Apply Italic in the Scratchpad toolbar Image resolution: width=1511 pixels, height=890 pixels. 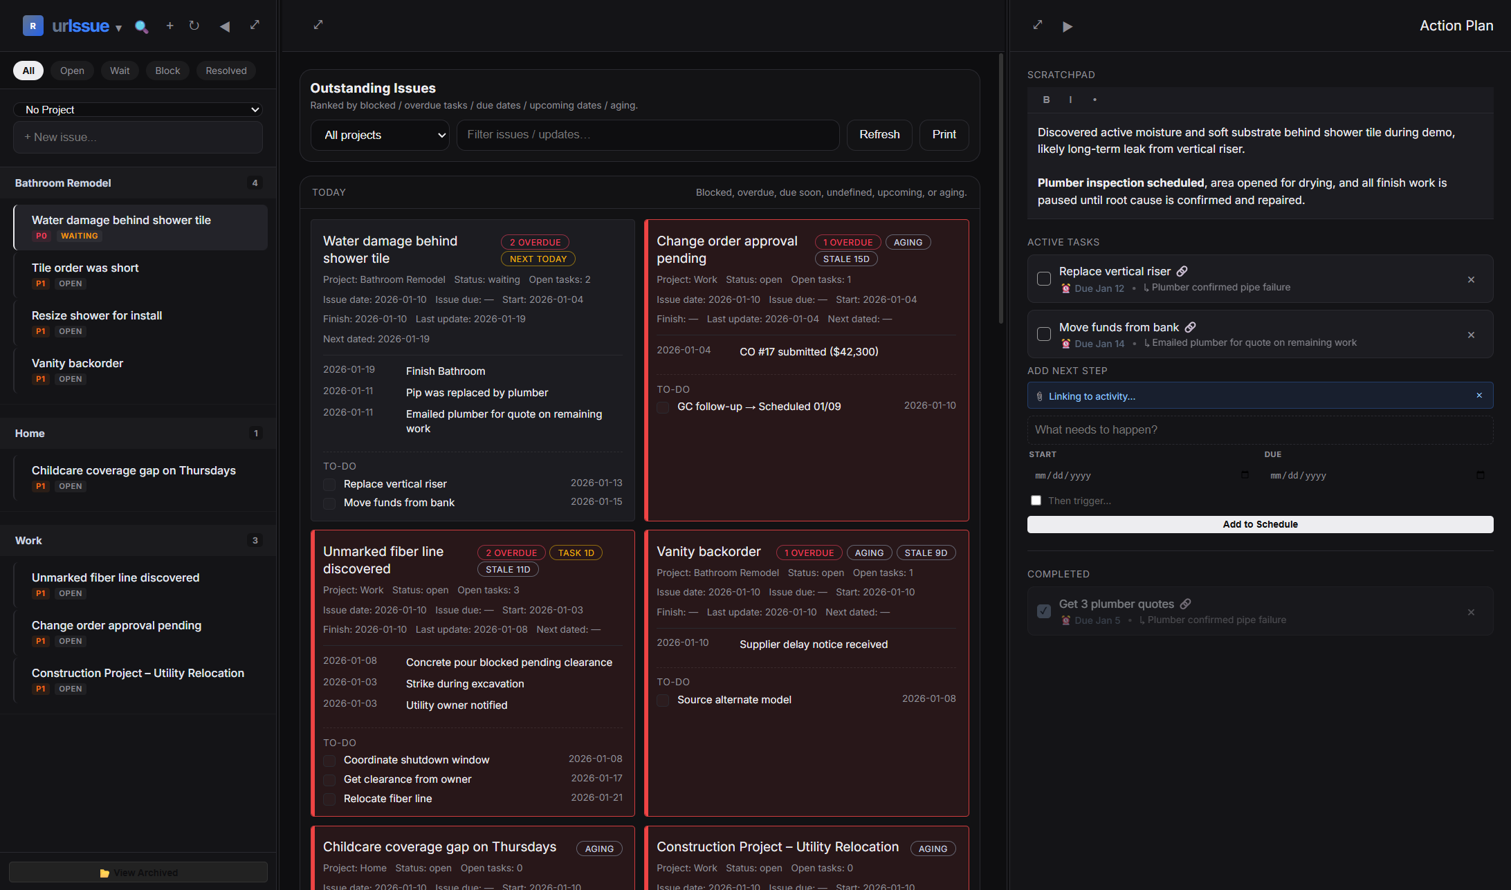click(x=1070, y=100)
